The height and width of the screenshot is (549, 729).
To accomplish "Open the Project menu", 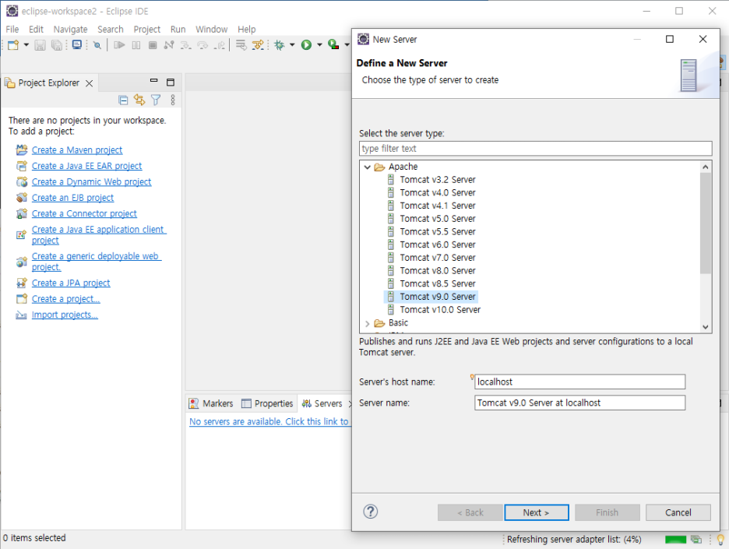I will pyautogui.click(x=147, y=30).
